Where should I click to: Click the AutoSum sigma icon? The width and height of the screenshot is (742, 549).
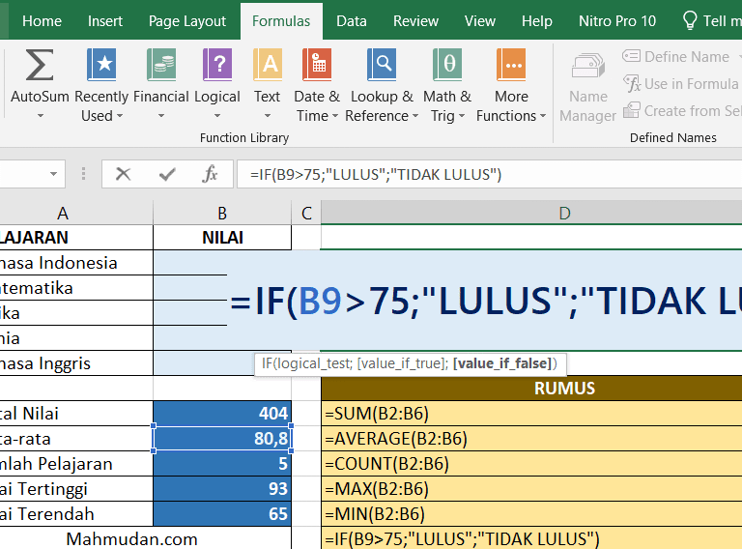[40, 66]
